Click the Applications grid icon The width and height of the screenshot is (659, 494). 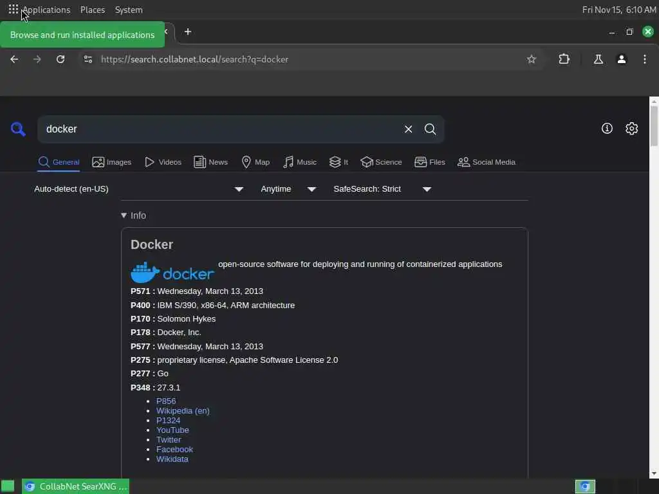(13, 9)
